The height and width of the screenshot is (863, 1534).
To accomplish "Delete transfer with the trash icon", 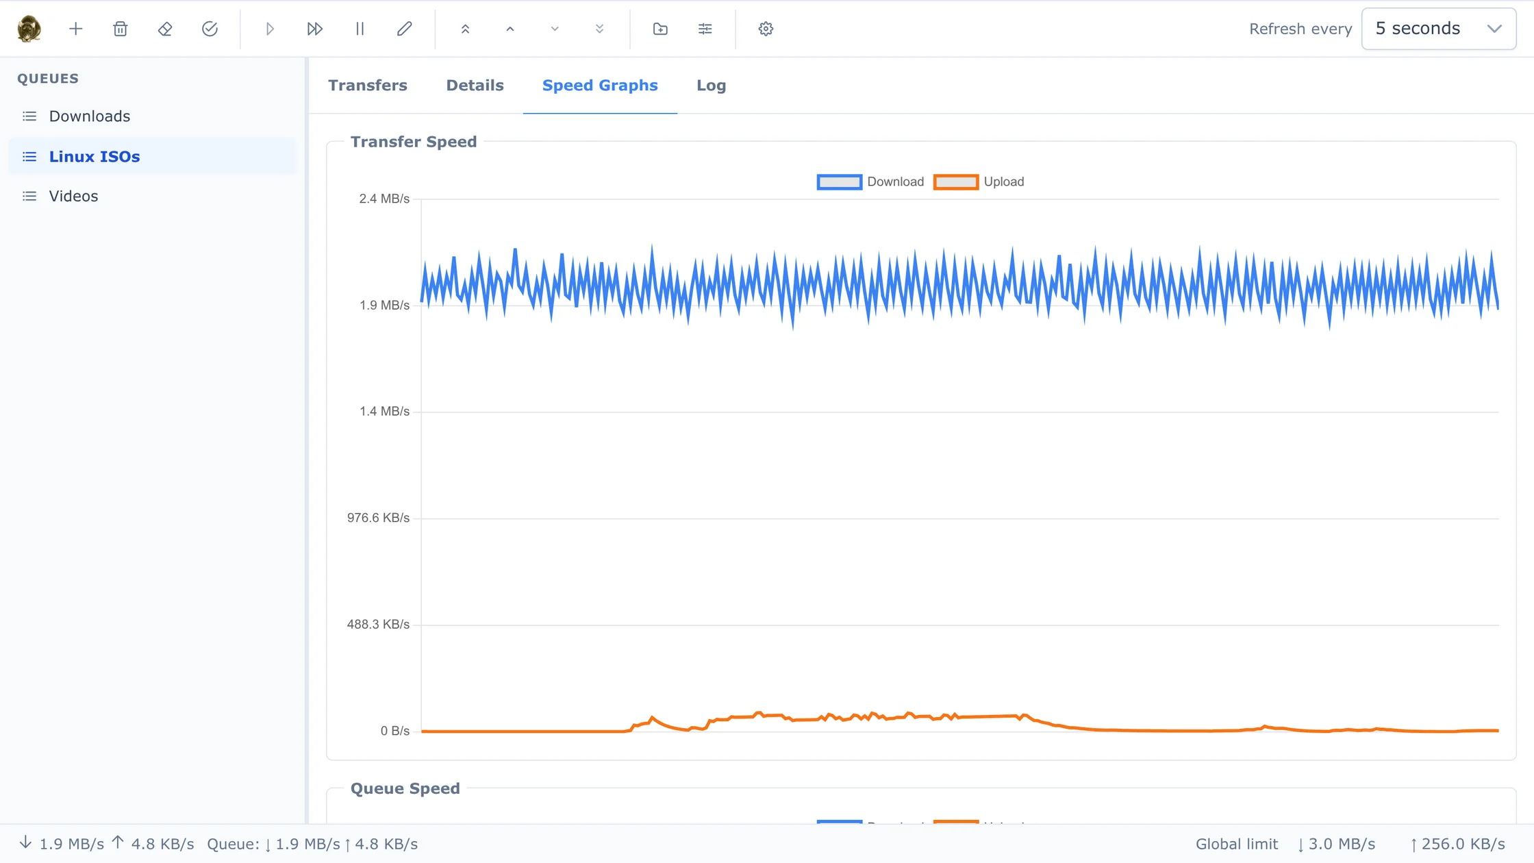I will click(x=120, y=29).
